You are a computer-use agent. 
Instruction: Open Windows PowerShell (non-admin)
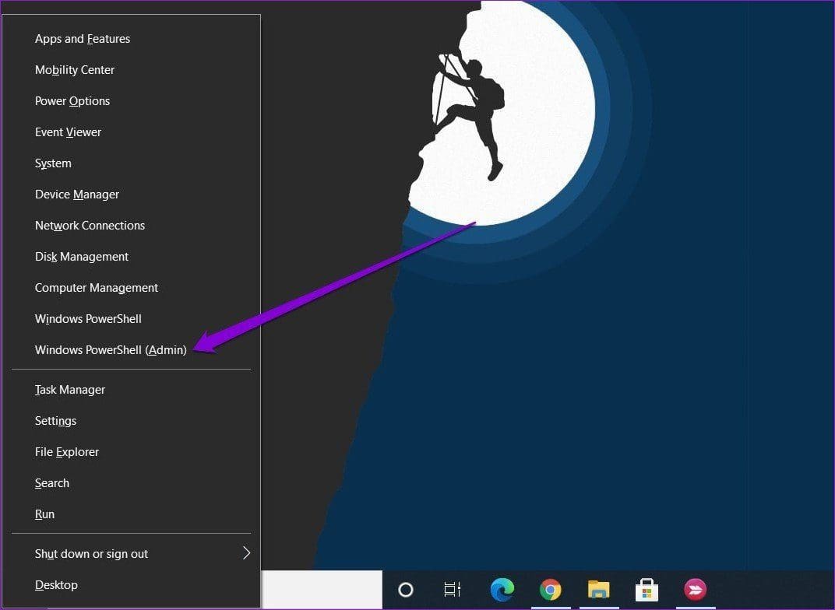point(131,318)
